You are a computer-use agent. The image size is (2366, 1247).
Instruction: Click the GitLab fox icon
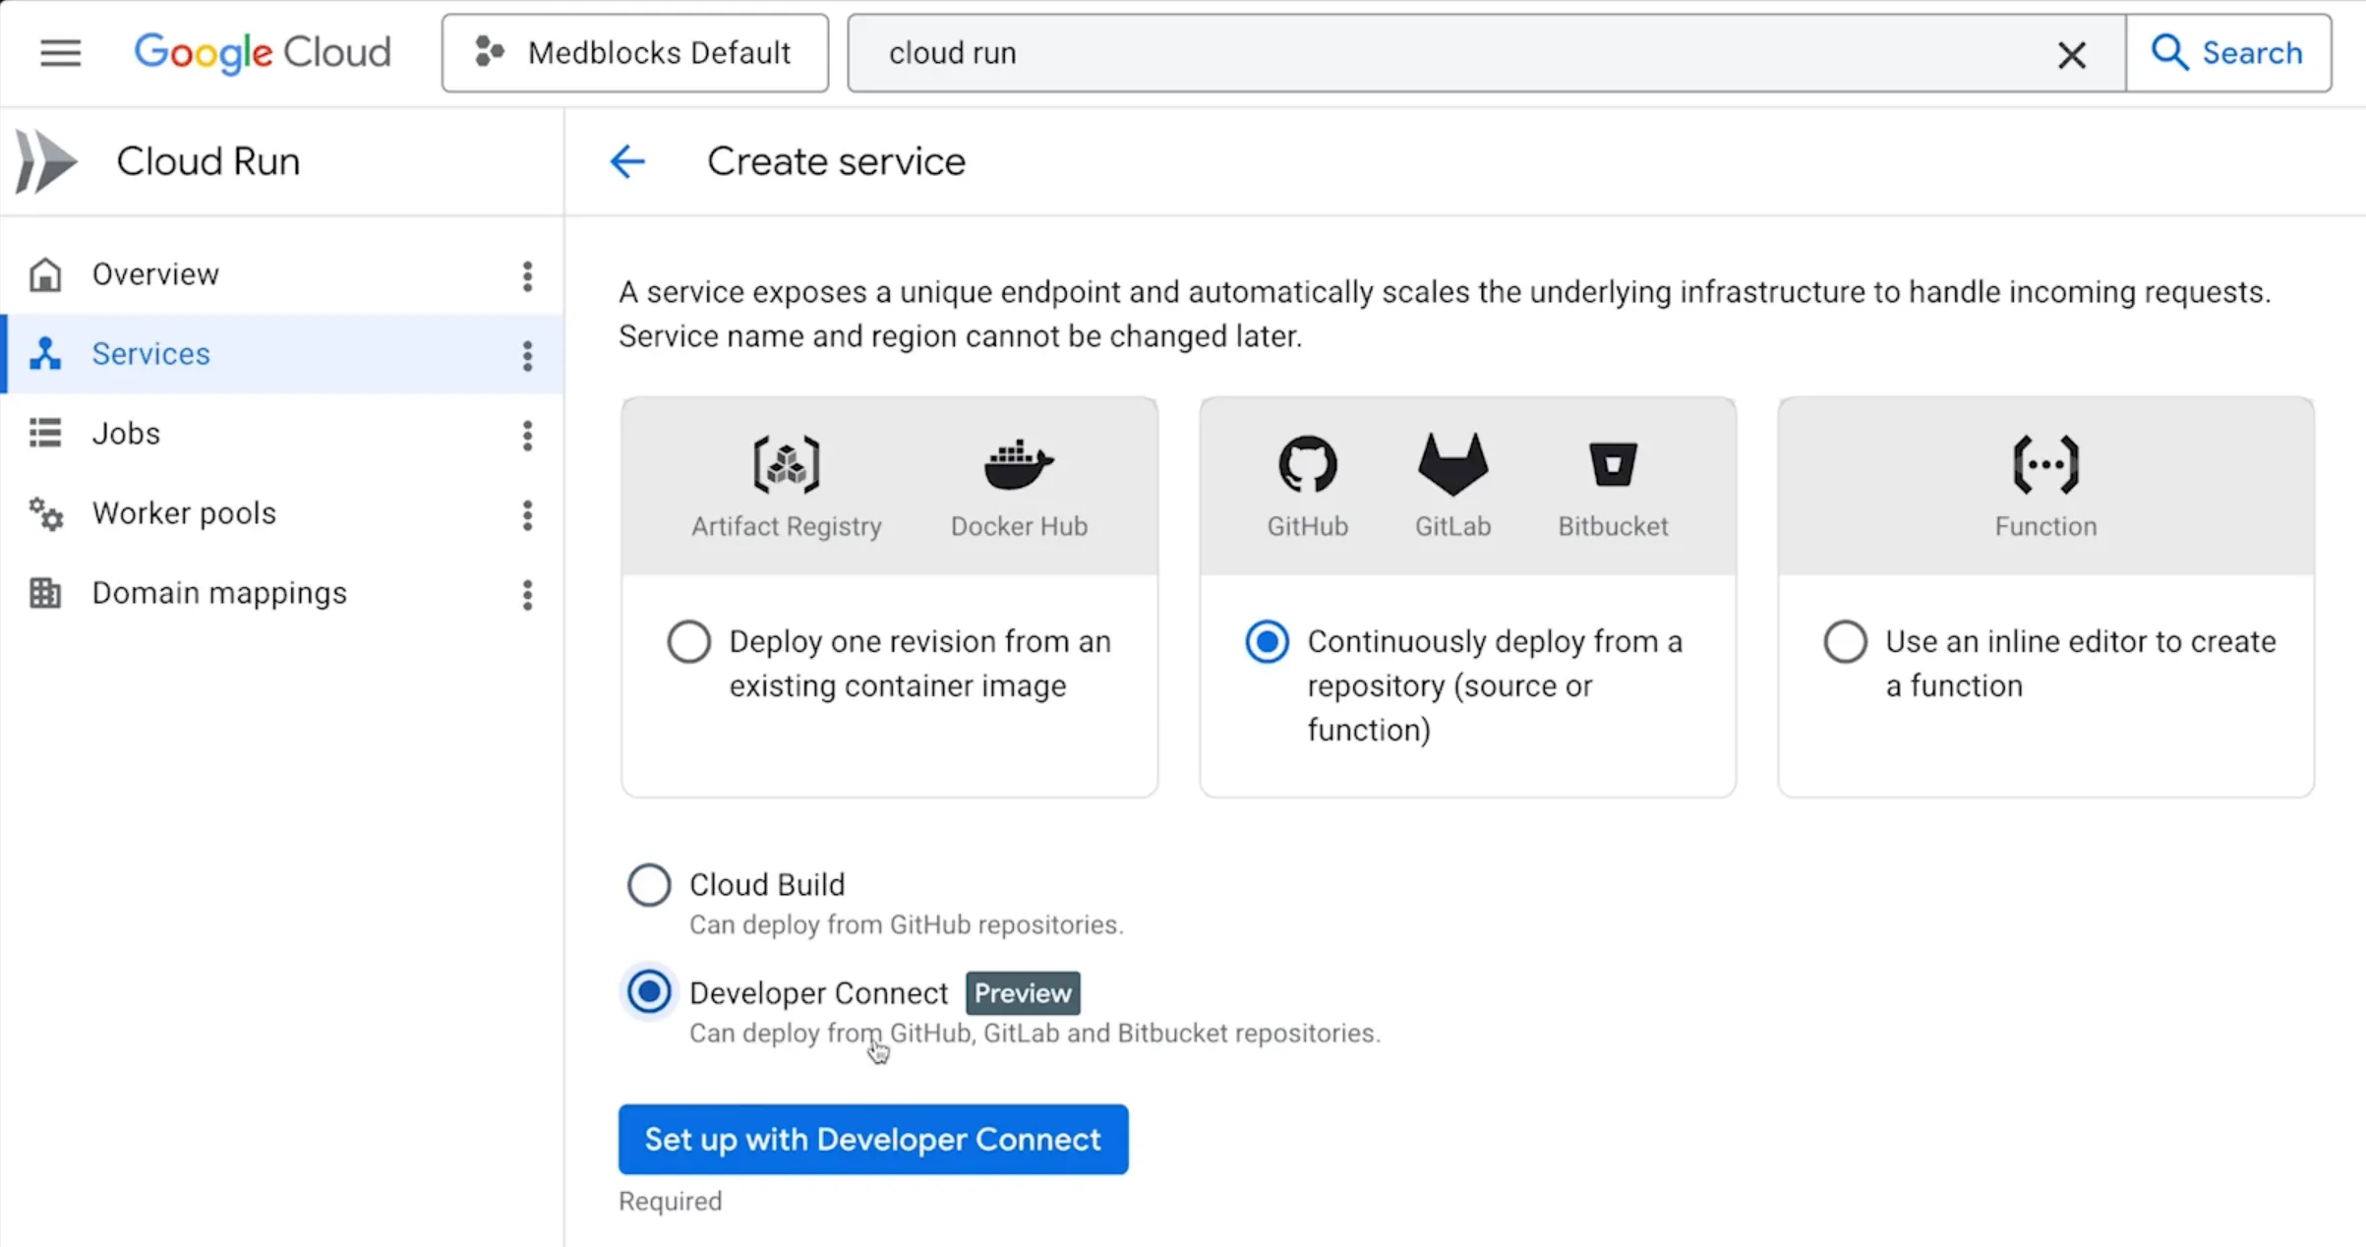1452,464
